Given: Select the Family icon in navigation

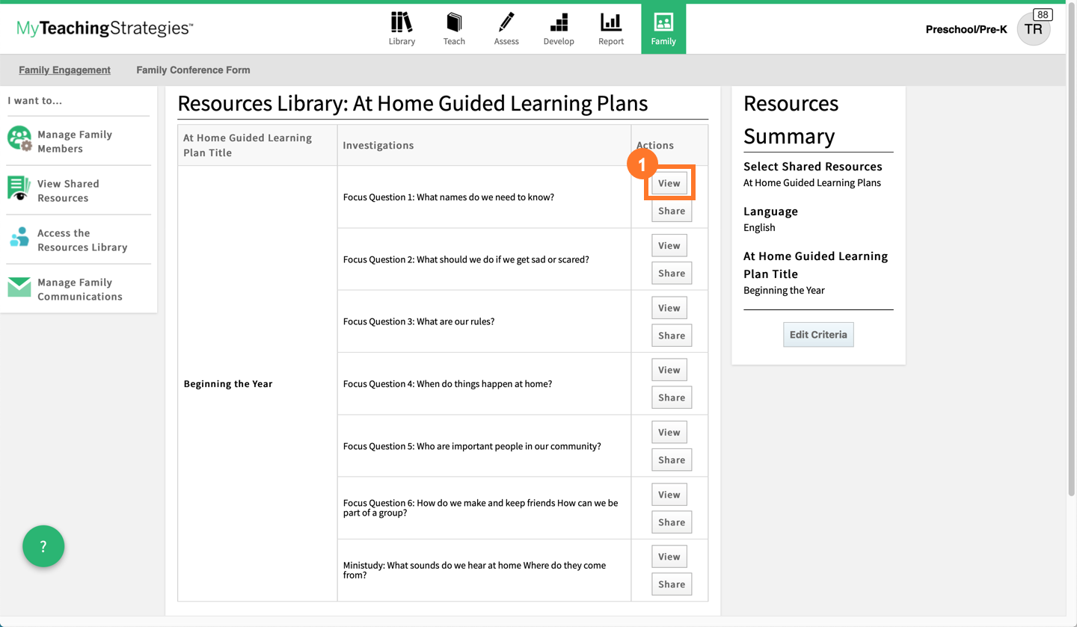Looking at the screenshot, I should [x=663, y=28].
